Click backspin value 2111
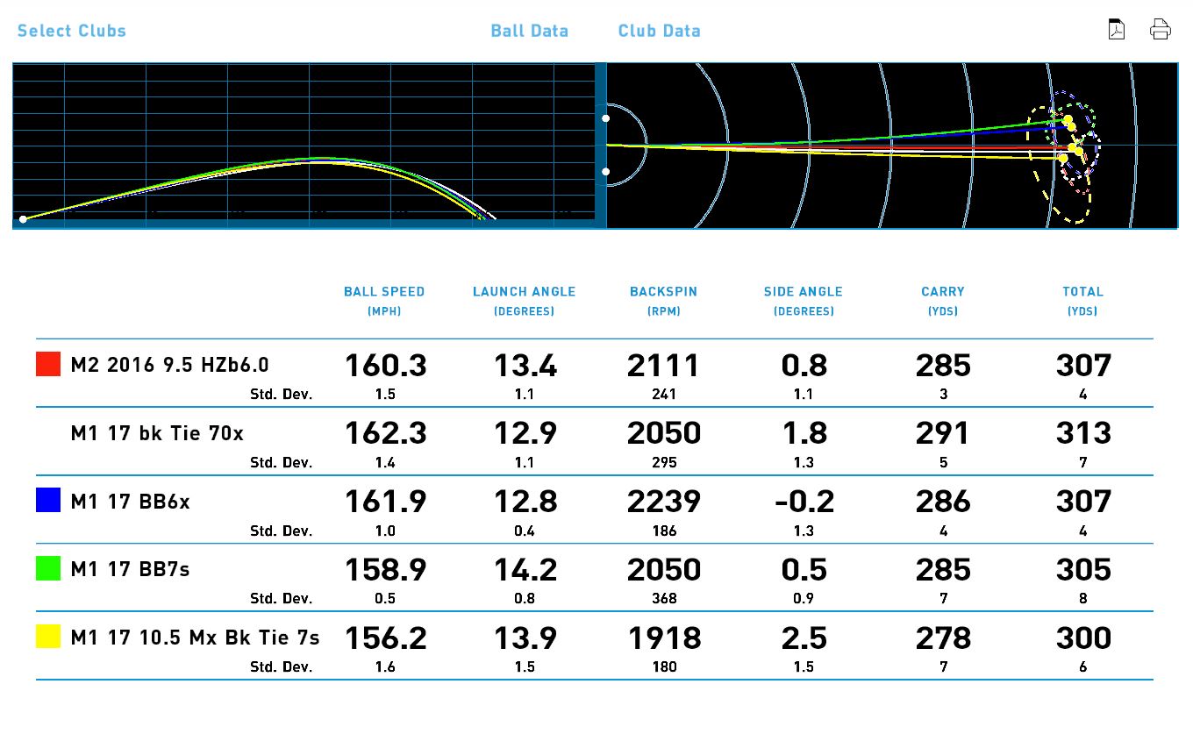The height and width of the screenshot is (741, 1193). click(x=664, y=366)
